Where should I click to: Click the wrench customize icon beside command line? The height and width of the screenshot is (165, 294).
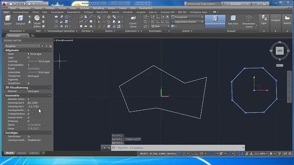pyautogui.click(x=109, y=148)
